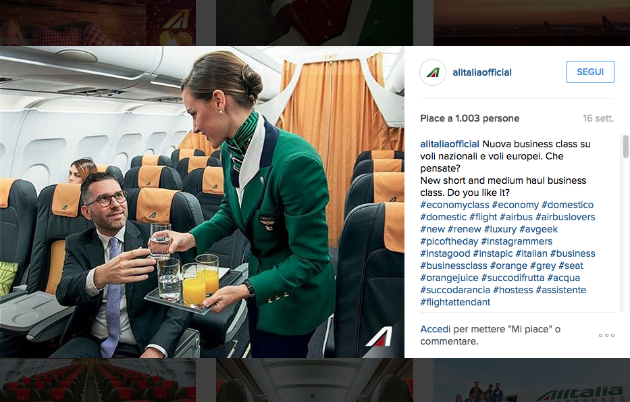This screenshot has height=402, width=630.
Task: Open the #orangejuice hashtag
Action: click(x=449, y=278)
